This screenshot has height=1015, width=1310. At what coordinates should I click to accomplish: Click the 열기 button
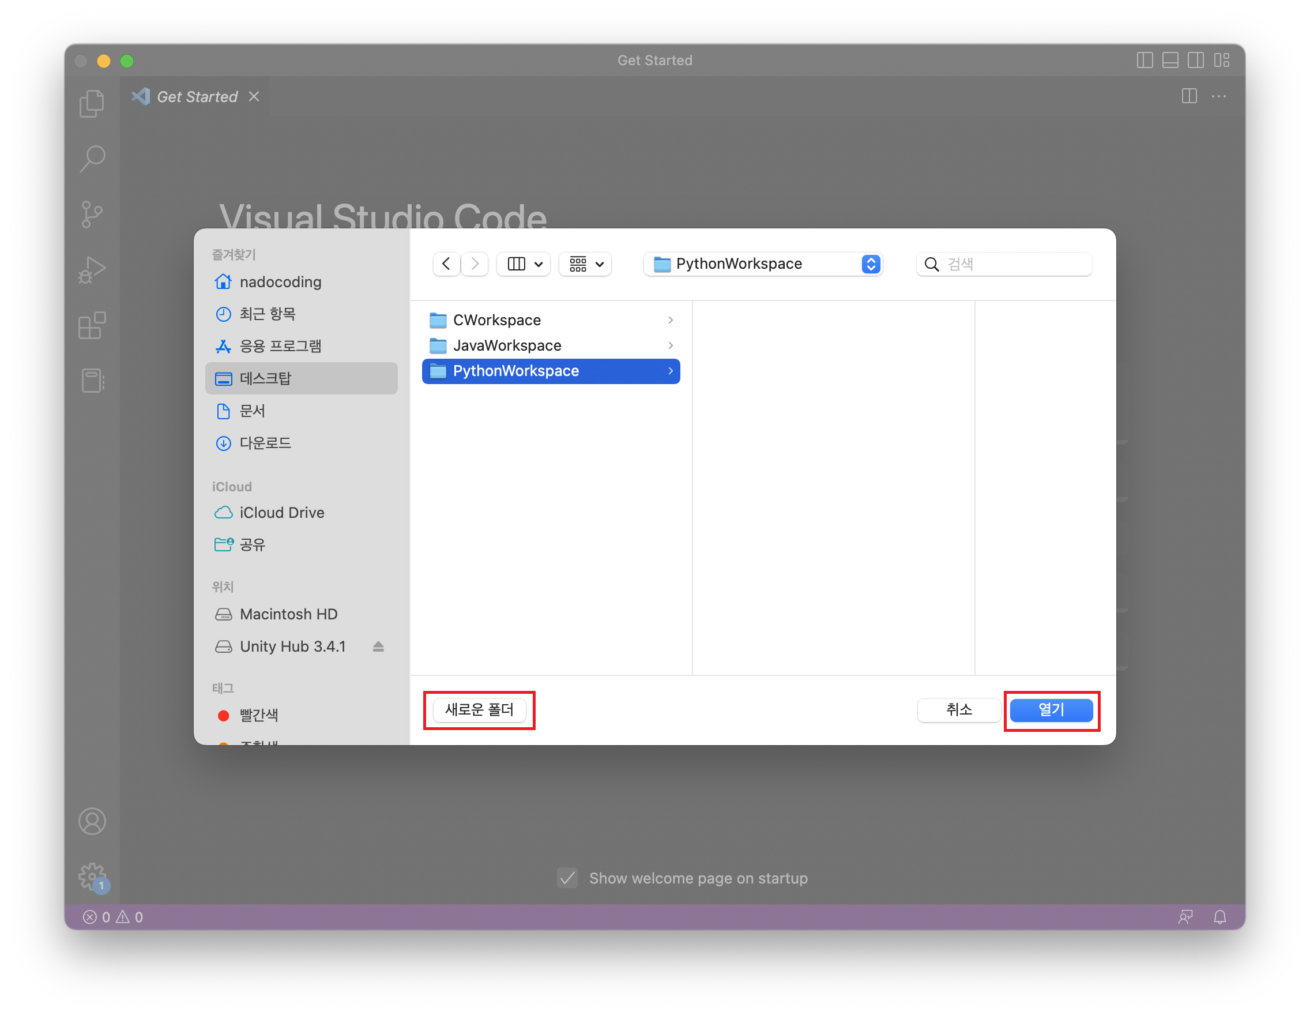tap(1051, 710)
